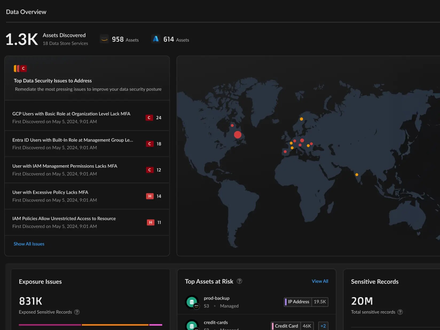Click the pink Credit Card classification swatch
440x330 pixels.
click(273, 326)
